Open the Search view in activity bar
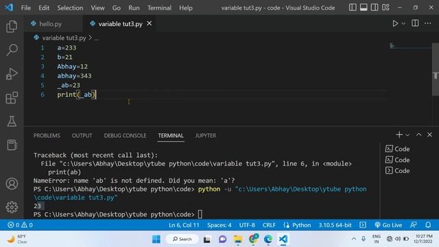This screenshot has height=247, width=439. 12,50
